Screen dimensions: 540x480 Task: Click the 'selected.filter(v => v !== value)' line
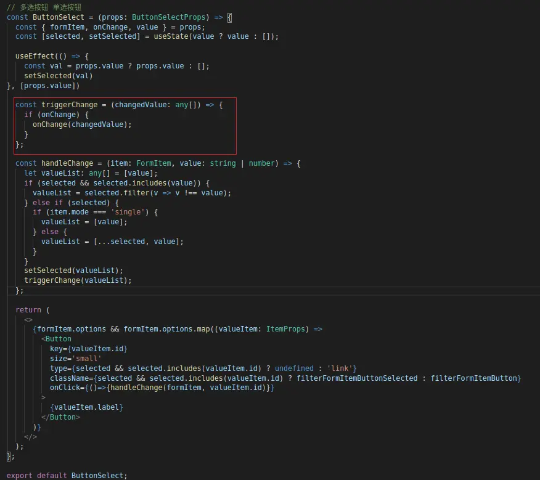pyautogui.click(x=132, y=193)
